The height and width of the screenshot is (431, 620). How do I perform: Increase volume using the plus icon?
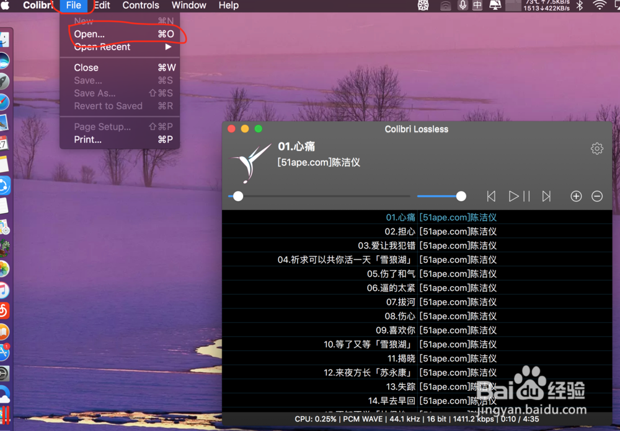click(x=575, y=196)
